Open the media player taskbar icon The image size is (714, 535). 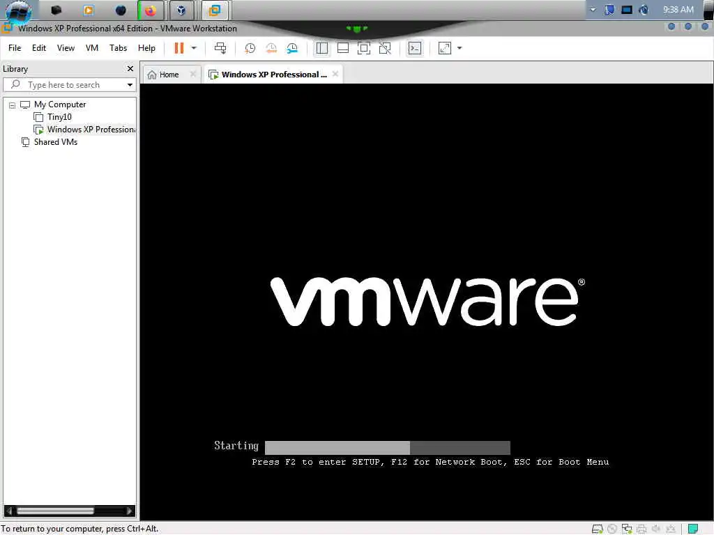89,10
